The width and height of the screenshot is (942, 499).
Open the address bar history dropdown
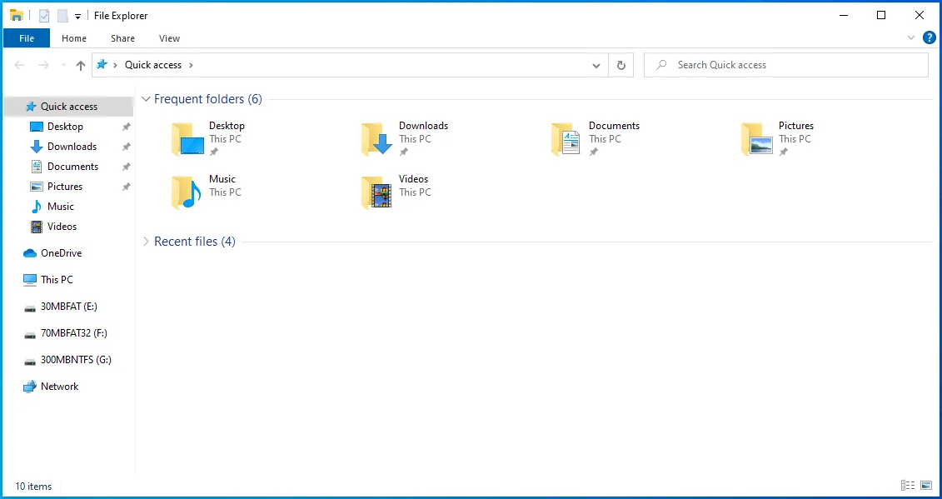click(x=596, y=65)
